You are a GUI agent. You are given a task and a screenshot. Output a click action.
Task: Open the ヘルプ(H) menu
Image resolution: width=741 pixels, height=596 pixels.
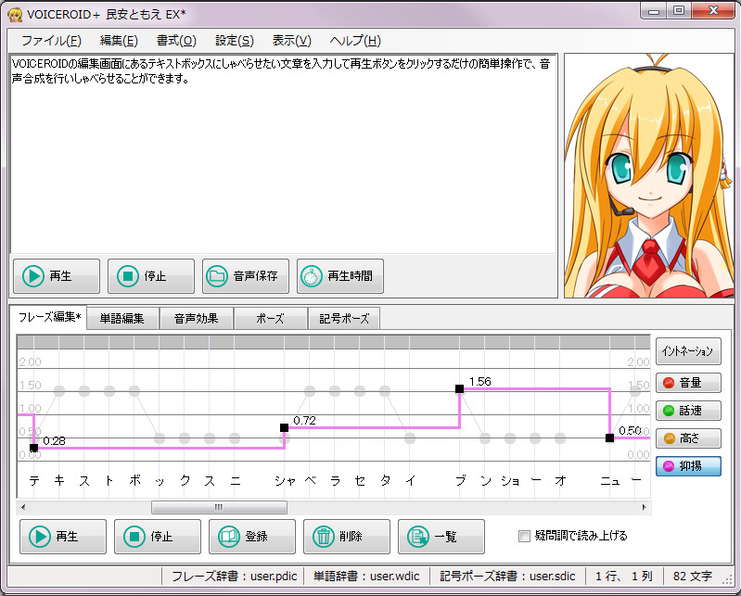click(355, 41)
